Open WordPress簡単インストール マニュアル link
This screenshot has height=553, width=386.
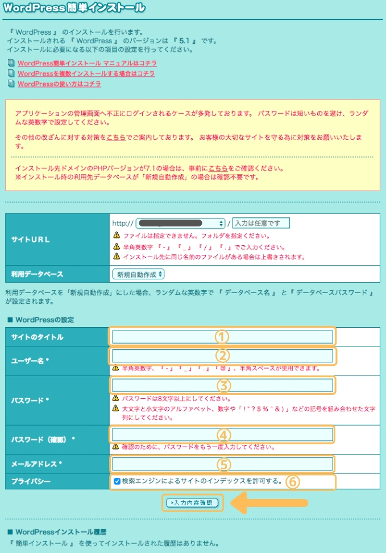pyautogui.click(x=87, y=63)
